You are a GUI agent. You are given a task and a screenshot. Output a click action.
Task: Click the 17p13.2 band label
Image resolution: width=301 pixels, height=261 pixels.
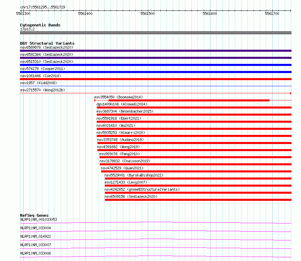pos(27,29)
